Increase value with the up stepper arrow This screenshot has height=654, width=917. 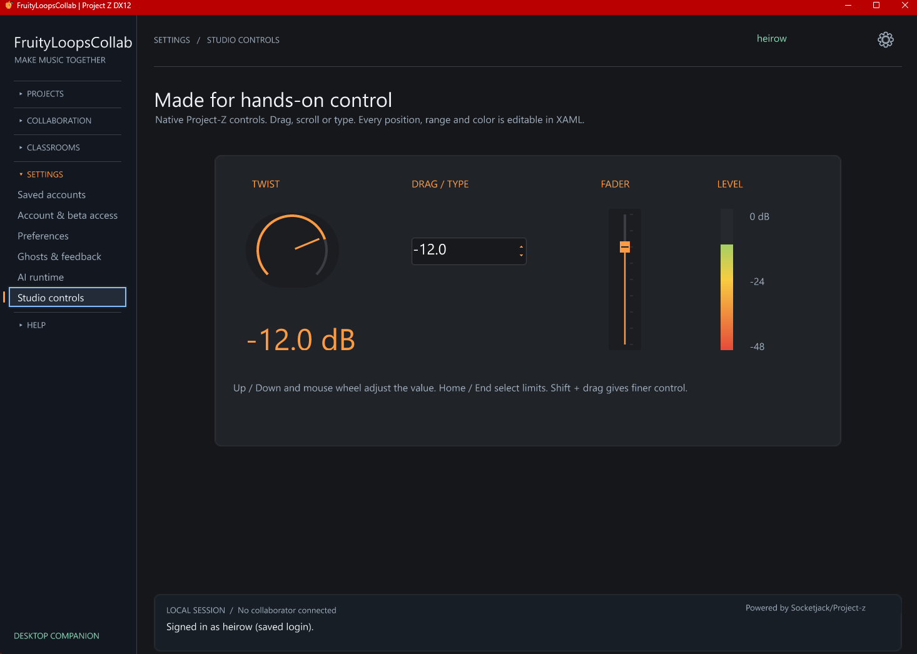pos(522,246)
